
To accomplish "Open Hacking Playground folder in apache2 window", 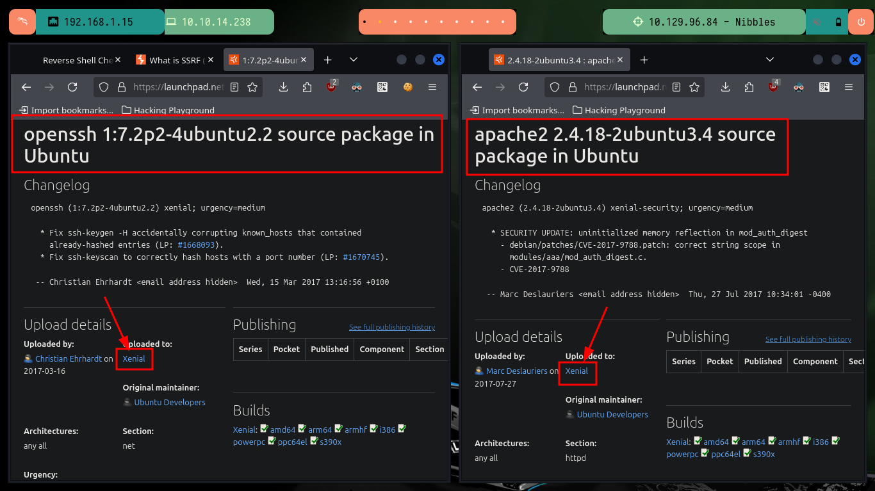I will [619, 110].
